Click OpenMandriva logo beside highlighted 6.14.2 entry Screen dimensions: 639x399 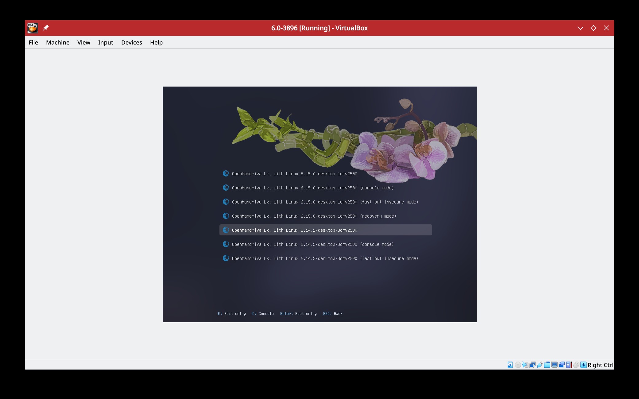tap(226, 230)
